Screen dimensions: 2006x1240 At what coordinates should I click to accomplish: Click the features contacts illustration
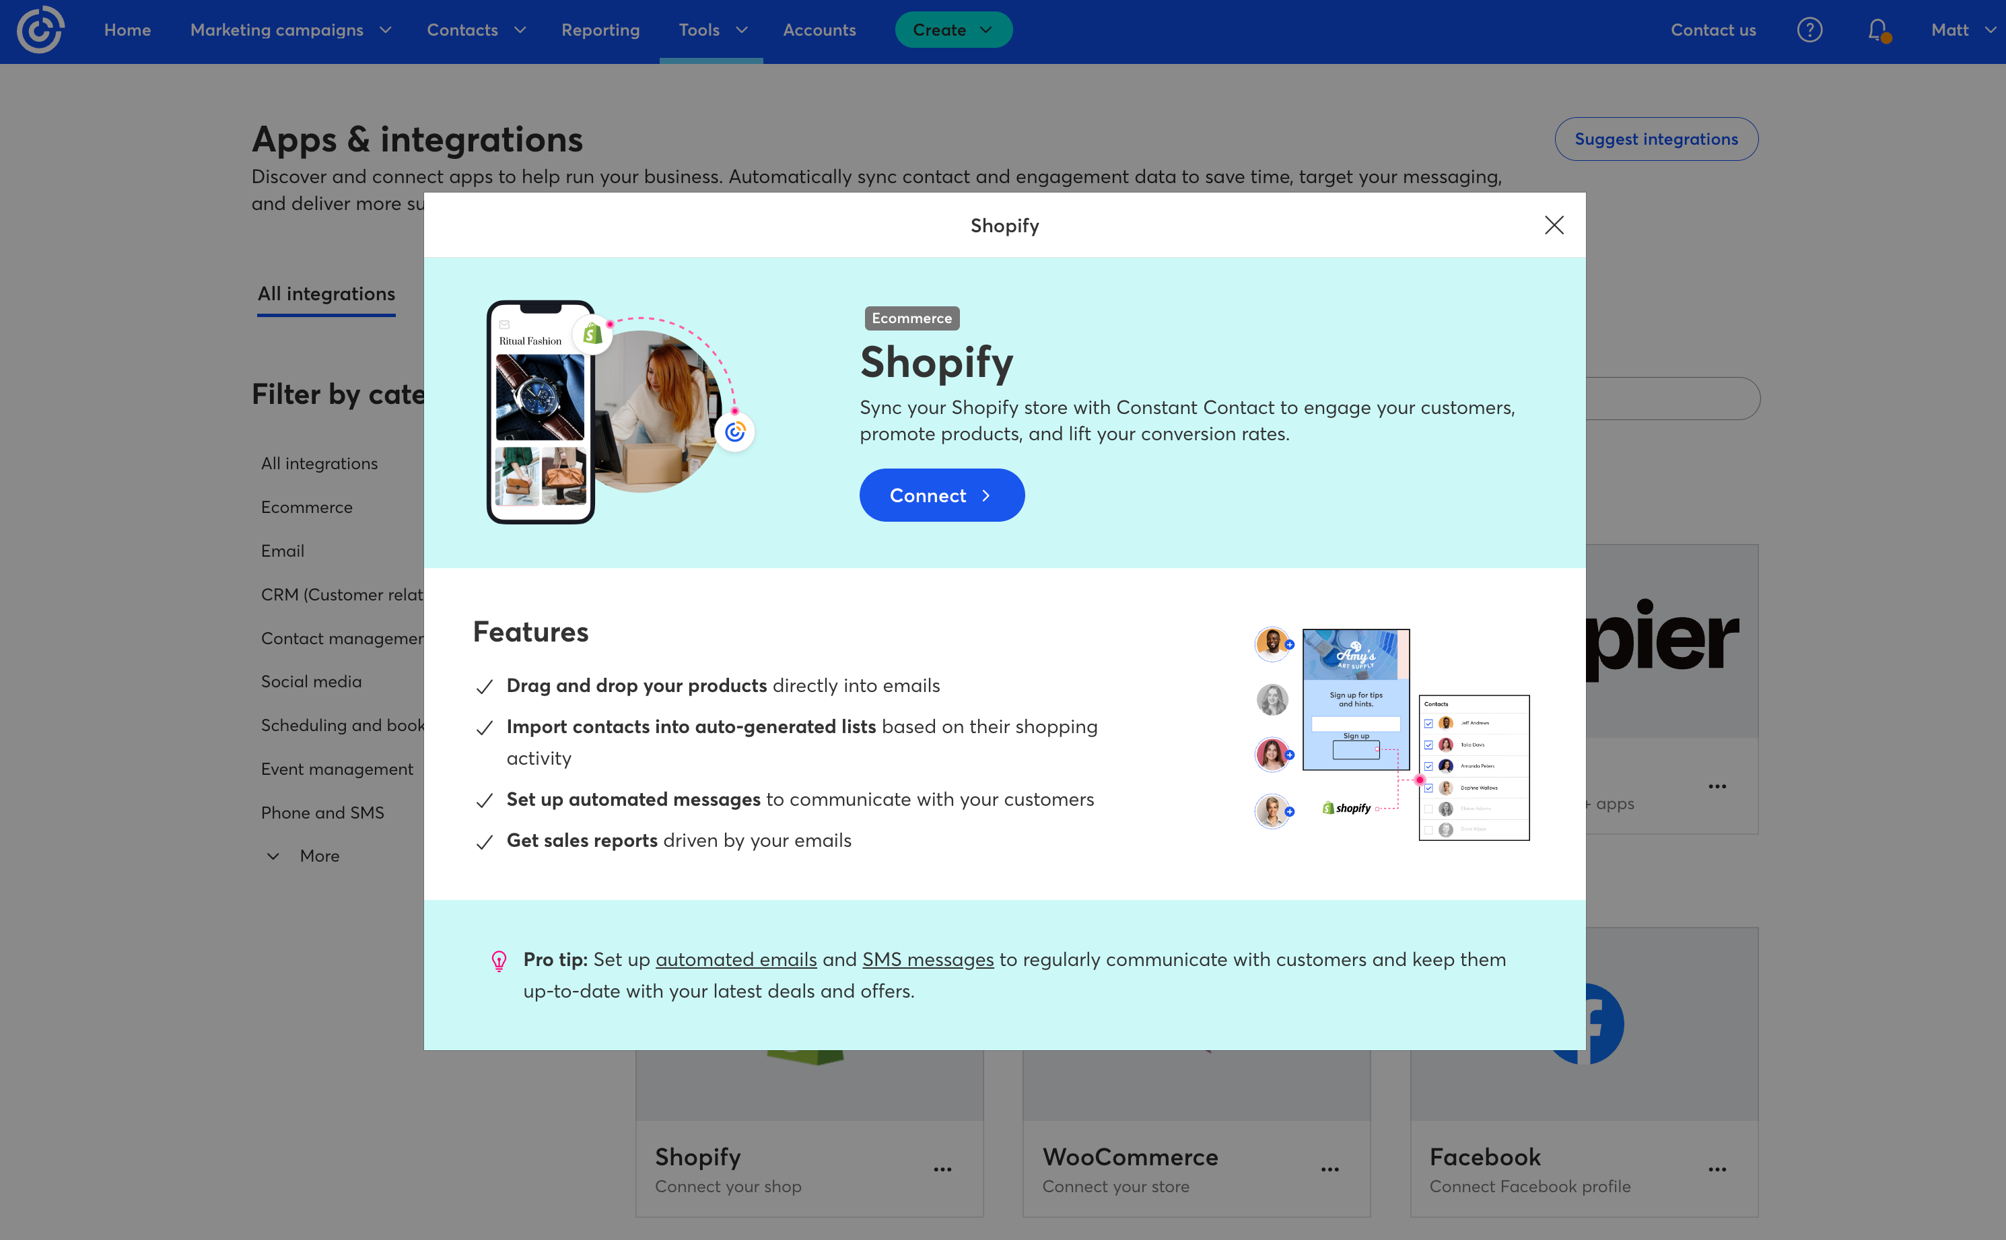click(x=1391, y=734)
